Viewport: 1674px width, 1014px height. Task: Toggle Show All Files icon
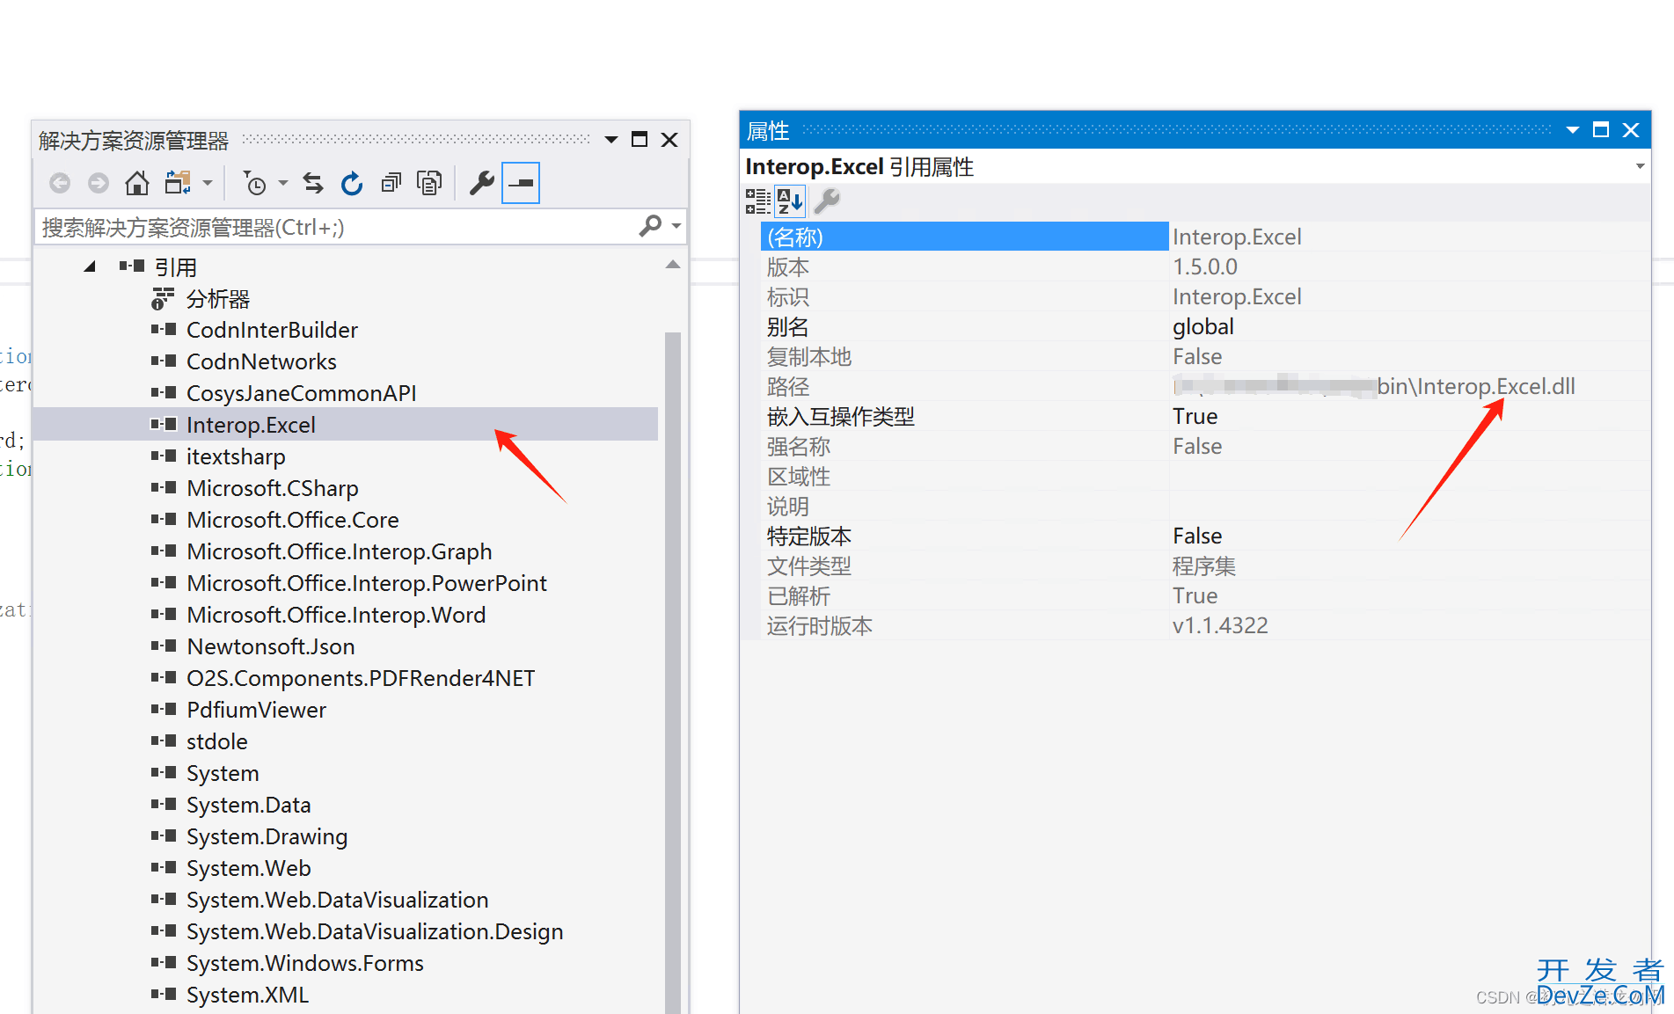[x=429, y=183]
